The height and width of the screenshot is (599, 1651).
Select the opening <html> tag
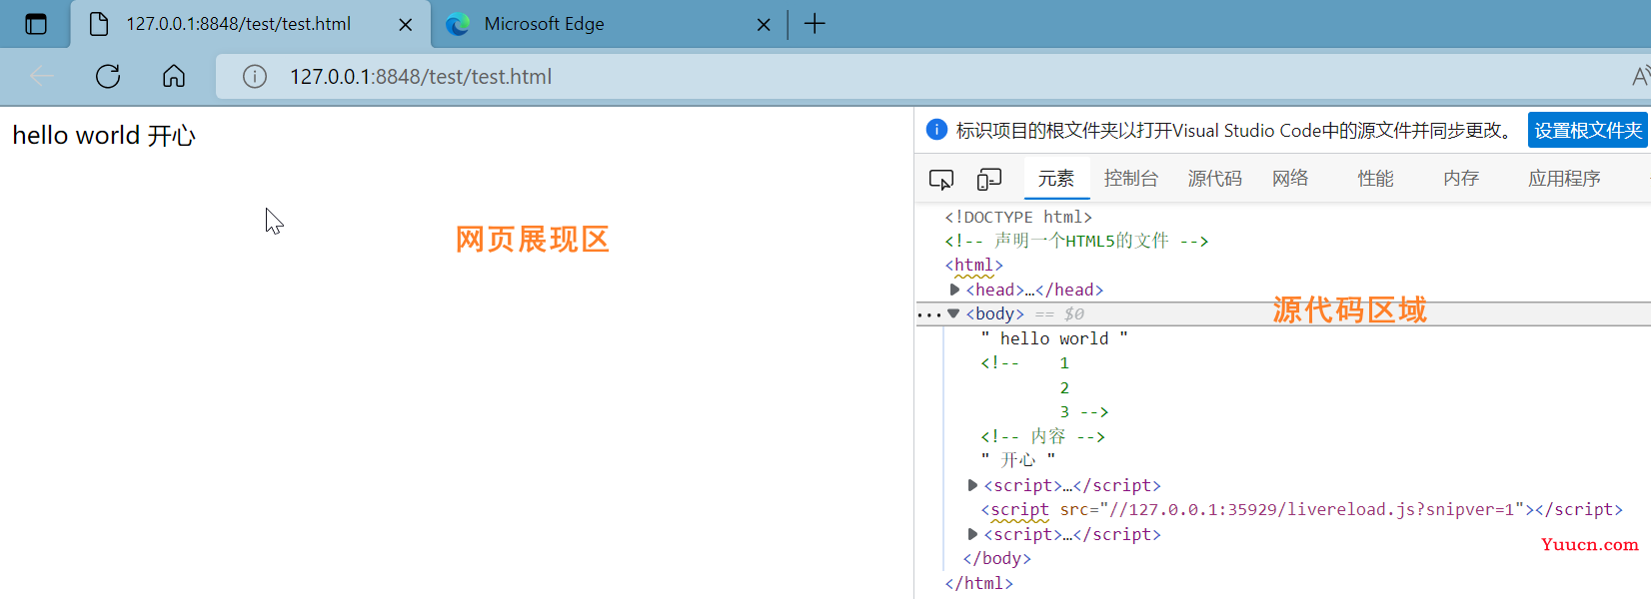[974, 266]
